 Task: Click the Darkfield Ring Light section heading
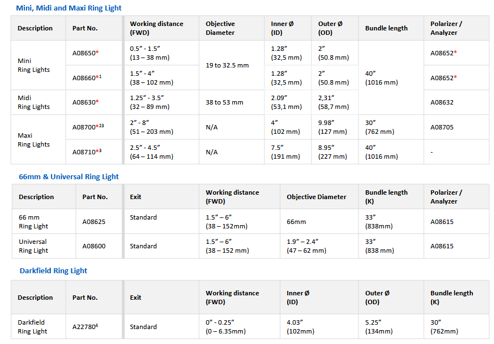(53, 271)
